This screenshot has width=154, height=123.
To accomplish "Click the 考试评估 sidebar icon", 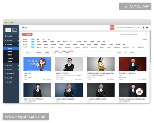I will click(5, 65).
